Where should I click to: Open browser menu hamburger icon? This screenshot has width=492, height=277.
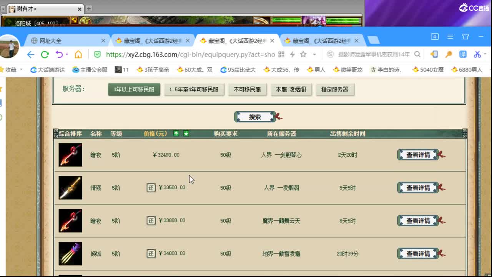(450, 37)
